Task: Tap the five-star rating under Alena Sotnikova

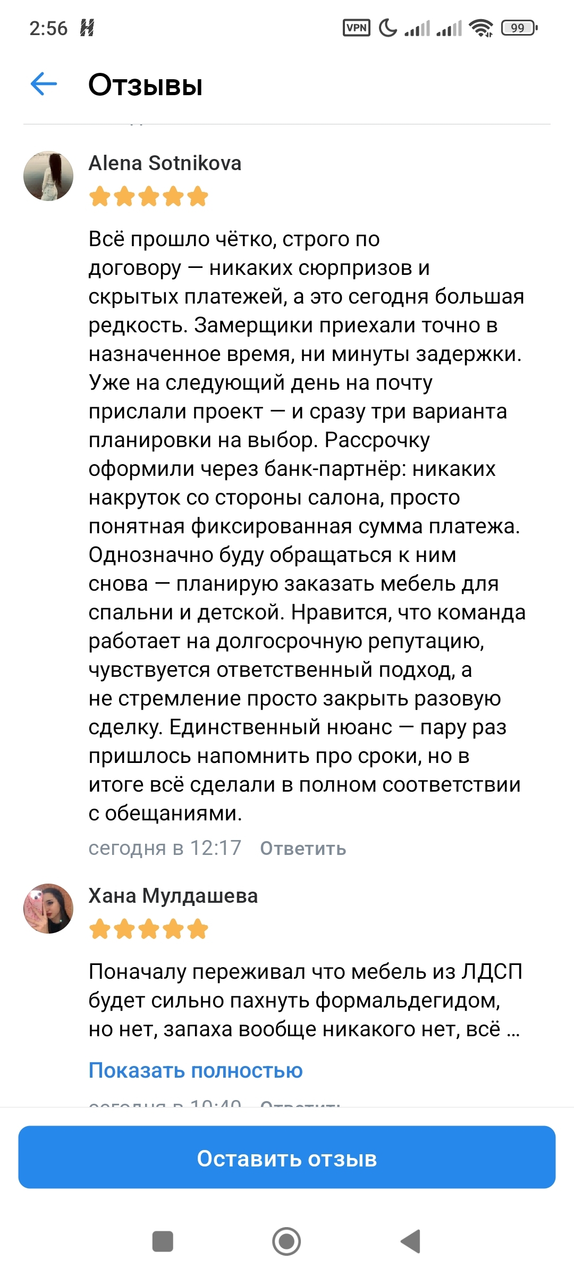Action: [x=149, y=196]
